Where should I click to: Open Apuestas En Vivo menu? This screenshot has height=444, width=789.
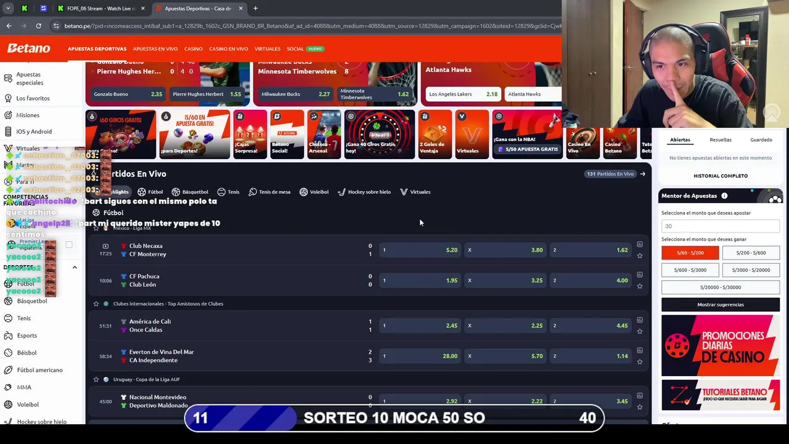coord(155,49)
